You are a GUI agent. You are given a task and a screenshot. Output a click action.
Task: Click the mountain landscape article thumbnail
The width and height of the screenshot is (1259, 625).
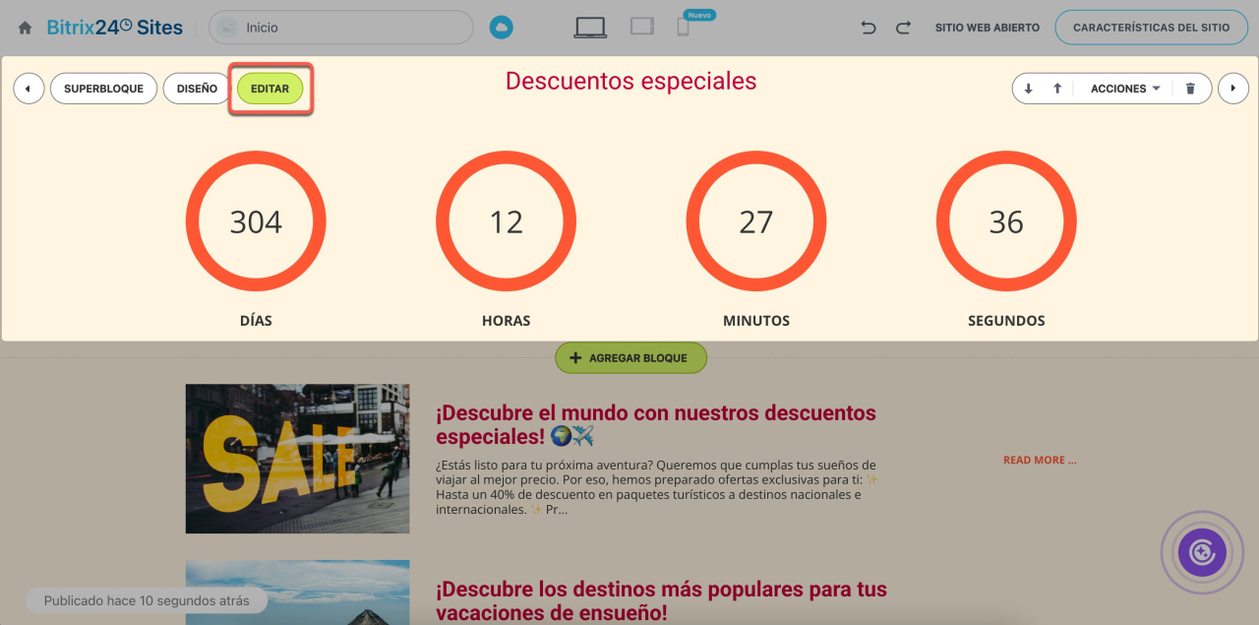298,593
